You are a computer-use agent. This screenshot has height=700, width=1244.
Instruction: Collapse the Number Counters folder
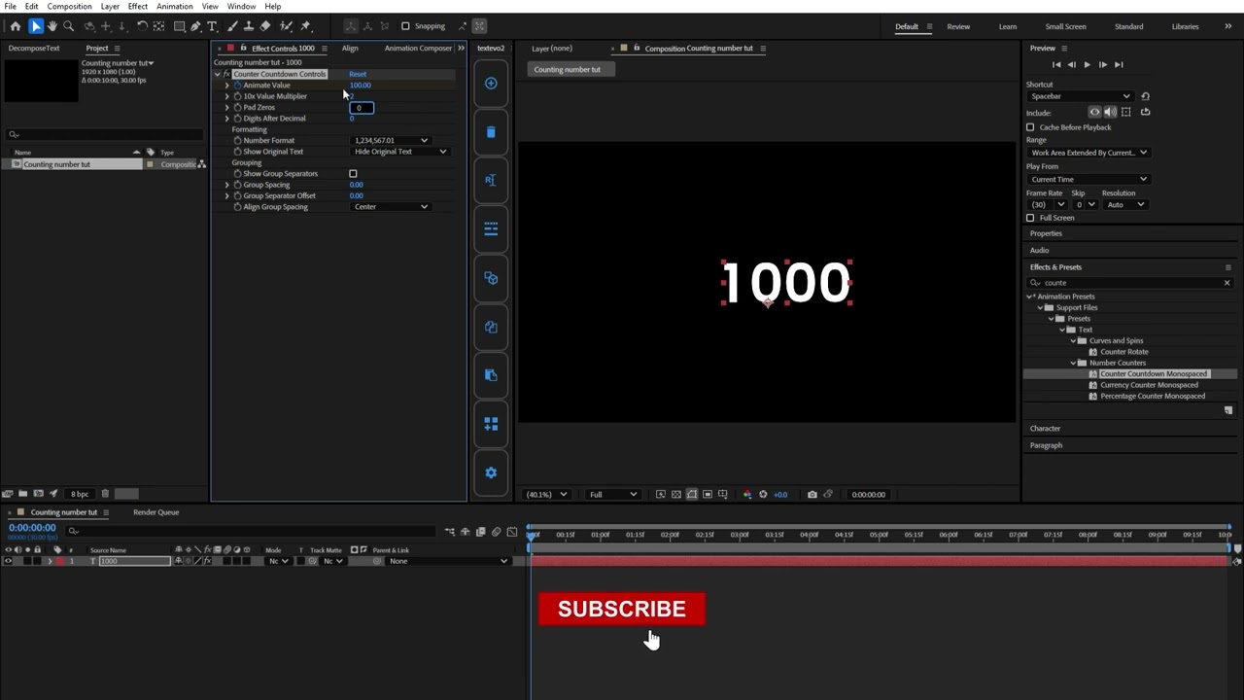point(1073,364)
